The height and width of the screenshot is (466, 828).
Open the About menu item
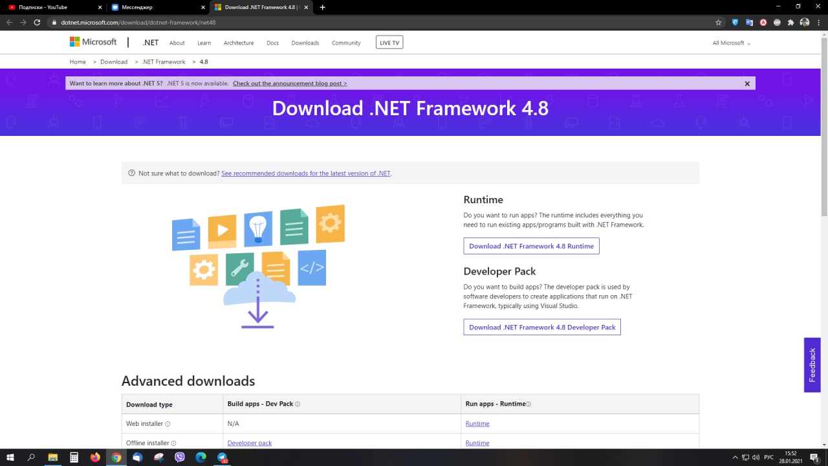(x=177, y=43)
